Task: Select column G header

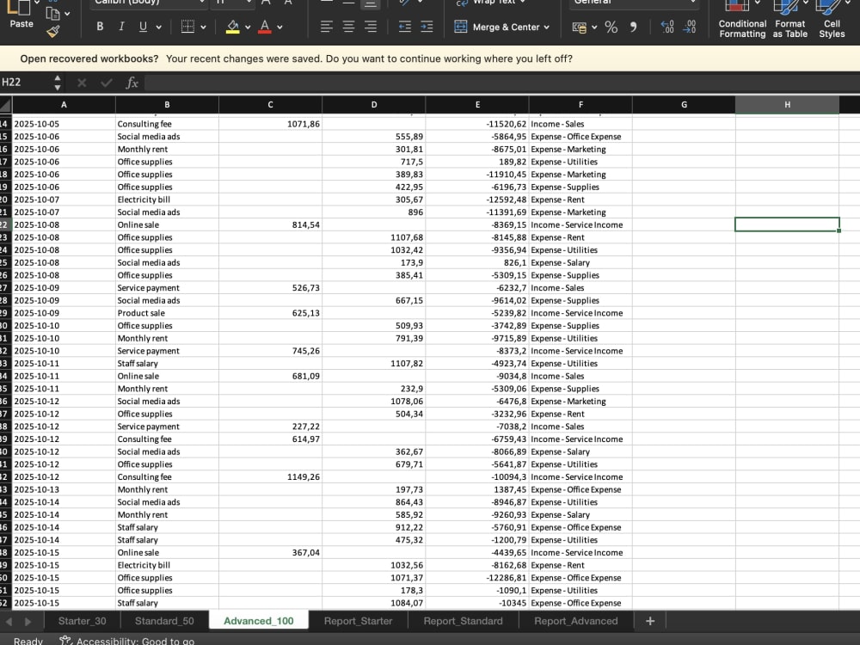Action: click(x=684, y=104)
